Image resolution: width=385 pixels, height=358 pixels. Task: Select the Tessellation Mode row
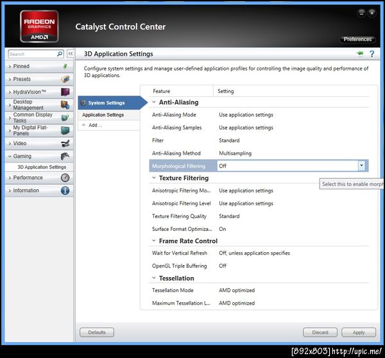point(259,290)
